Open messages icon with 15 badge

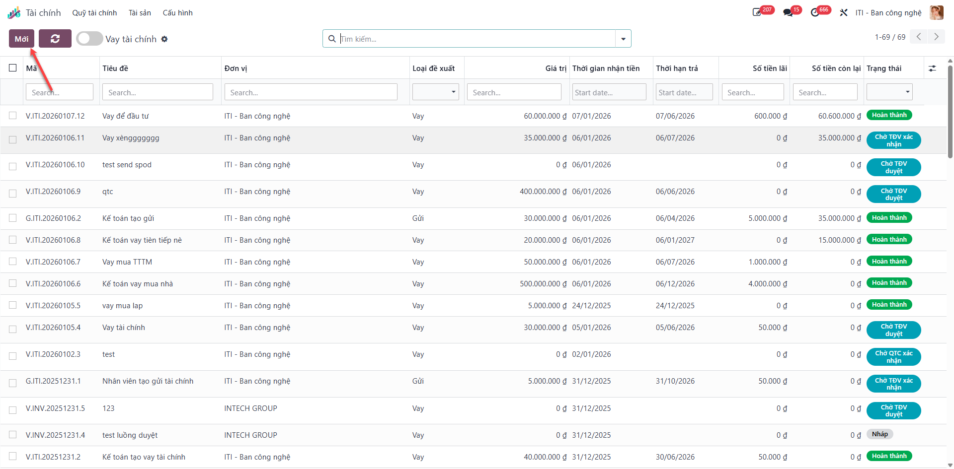788,12
